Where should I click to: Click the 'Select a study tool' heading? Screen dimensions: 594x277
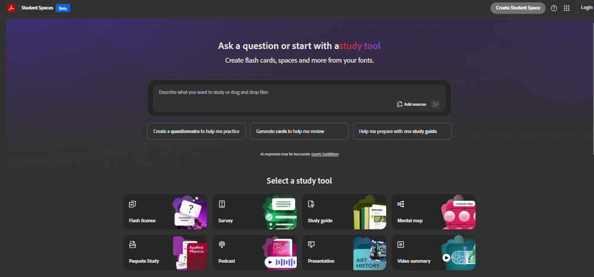pyautogui.click(x=299, y=181)
